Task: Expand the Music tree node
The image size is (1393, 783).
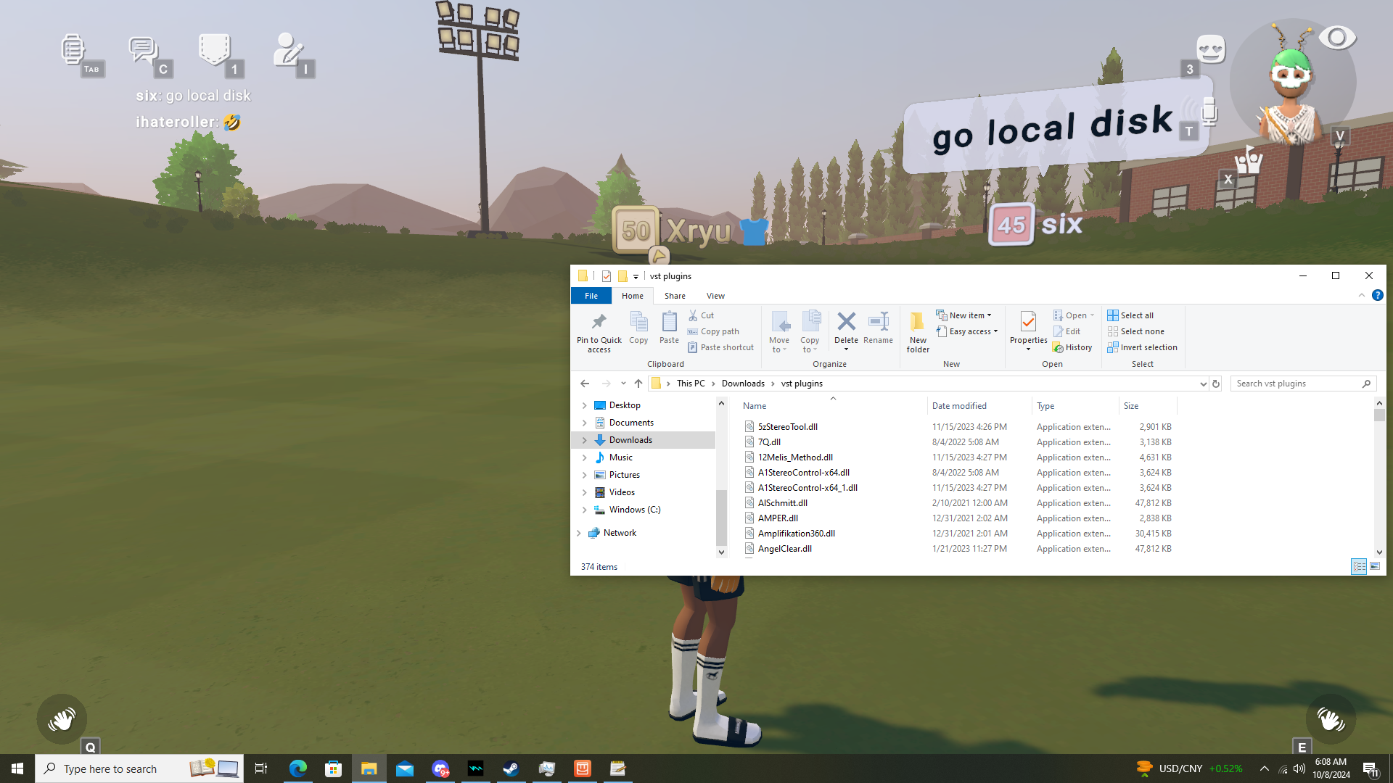Action: pos(585,457)
